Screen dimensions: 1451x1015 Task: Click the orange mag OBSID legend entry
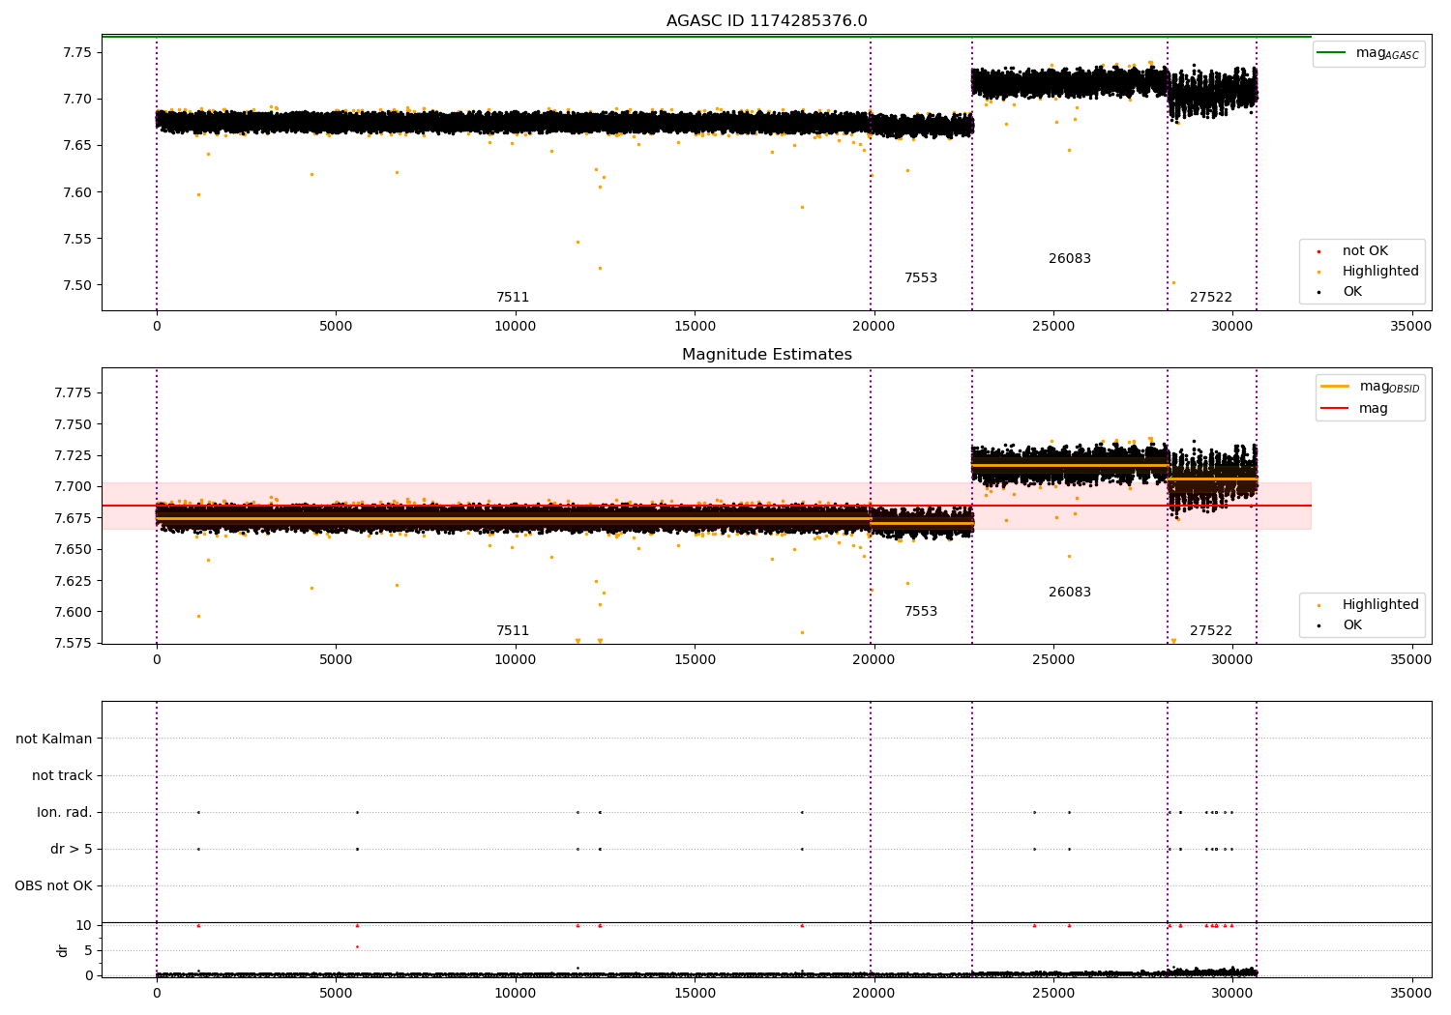coord(1370,387)
